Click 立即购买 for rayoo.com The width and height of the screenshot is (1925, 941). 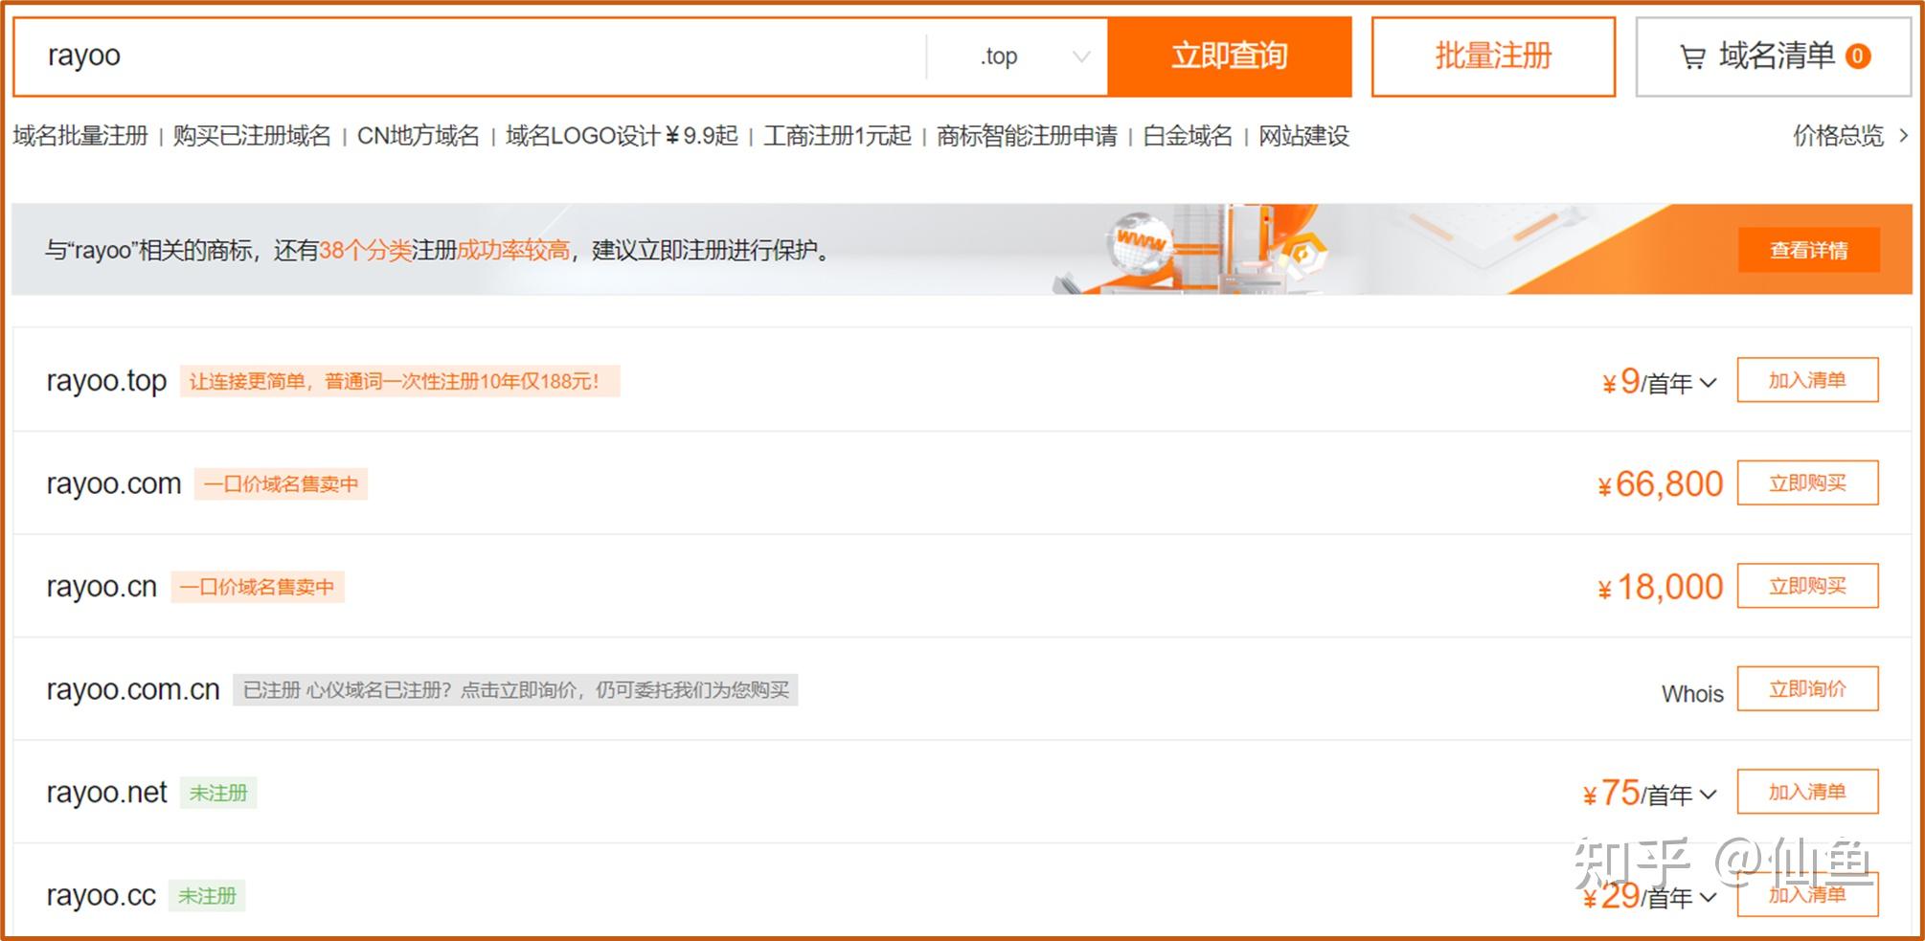(1807, 483)
